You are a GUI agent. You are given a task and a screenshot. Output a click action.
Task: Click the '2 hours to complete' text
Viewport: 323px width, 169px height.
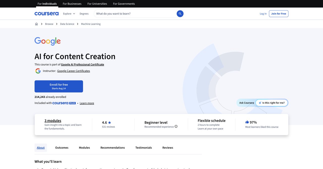point(209,125)
